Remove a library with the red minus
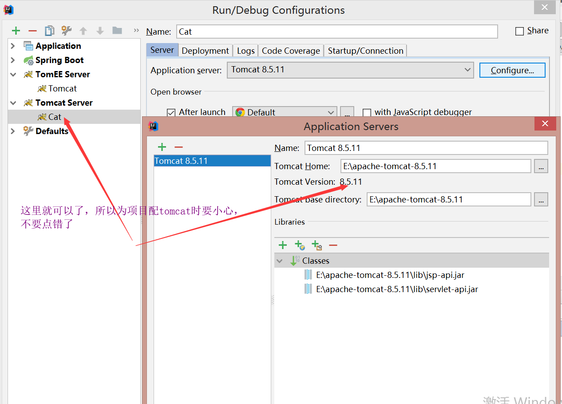The height and width of the screenshot is (404, 562). pos(332,245)
